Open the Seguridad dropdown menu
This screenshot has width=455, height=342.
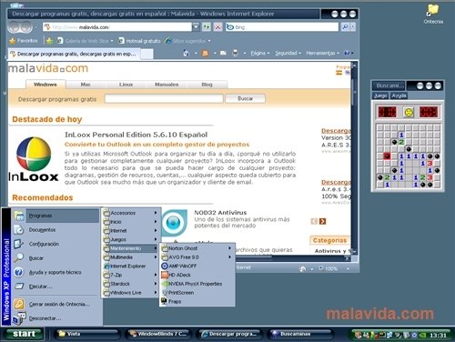click(288, 54)
